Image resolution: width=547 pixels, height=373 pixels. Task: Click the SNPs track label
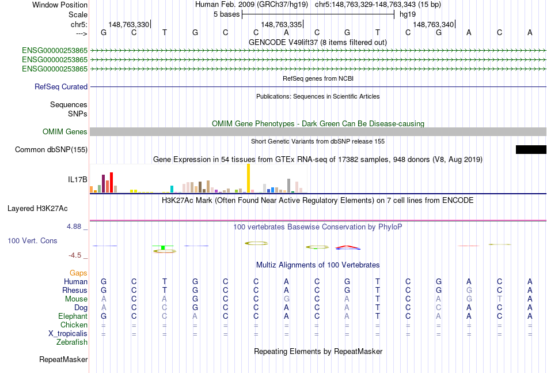[x=78, y=114]
